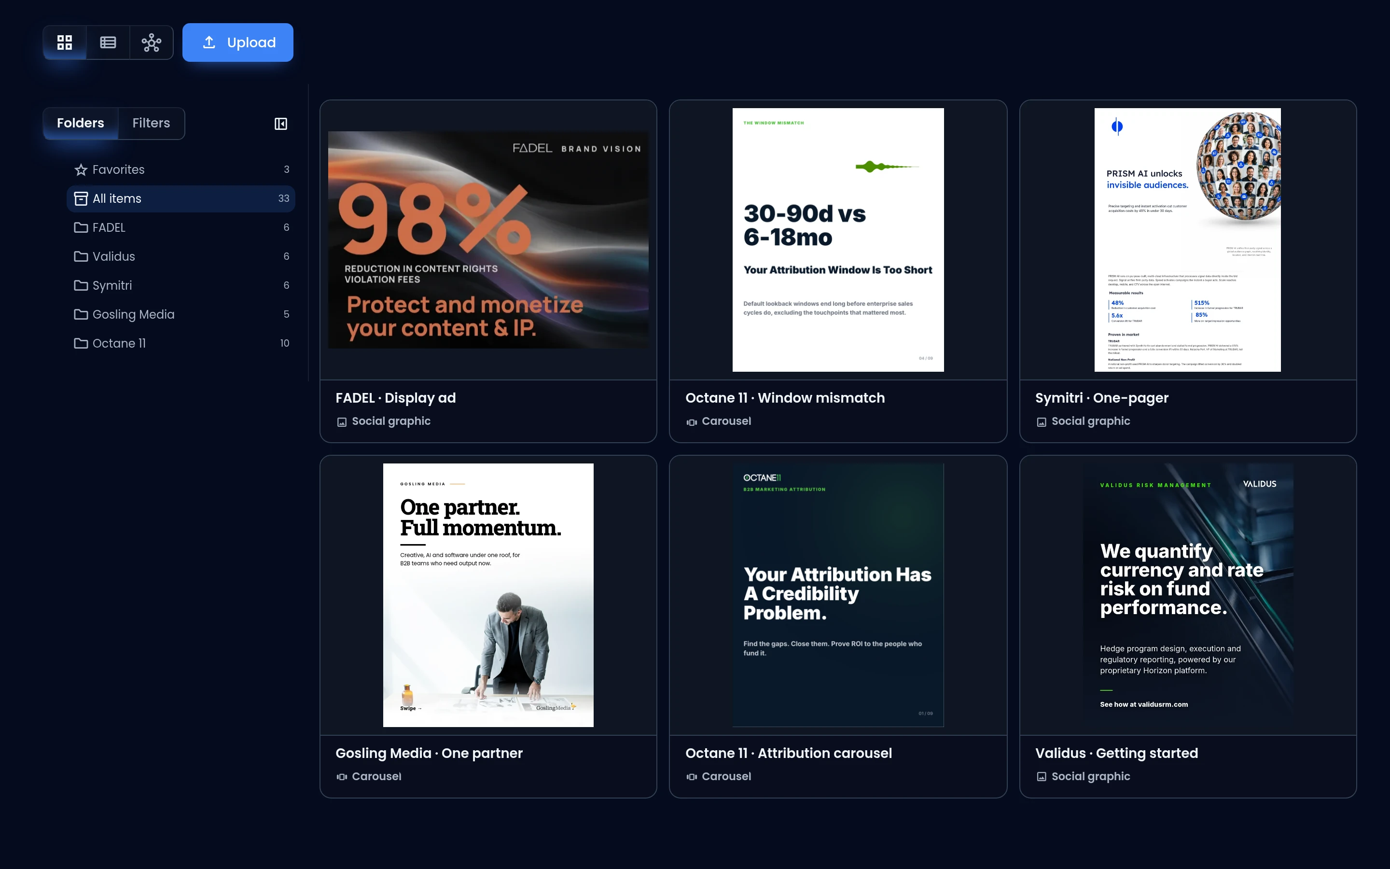
Task: Open the Validus Getting started thumbnail
Action: tap(1188, 595)
